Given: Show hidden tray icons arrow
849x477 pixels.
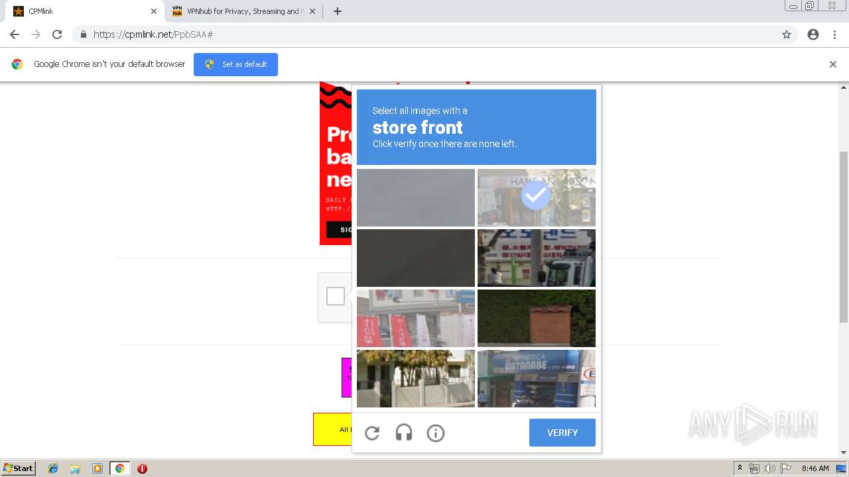Looking at the screenshot, I should (x=740, y=468).
